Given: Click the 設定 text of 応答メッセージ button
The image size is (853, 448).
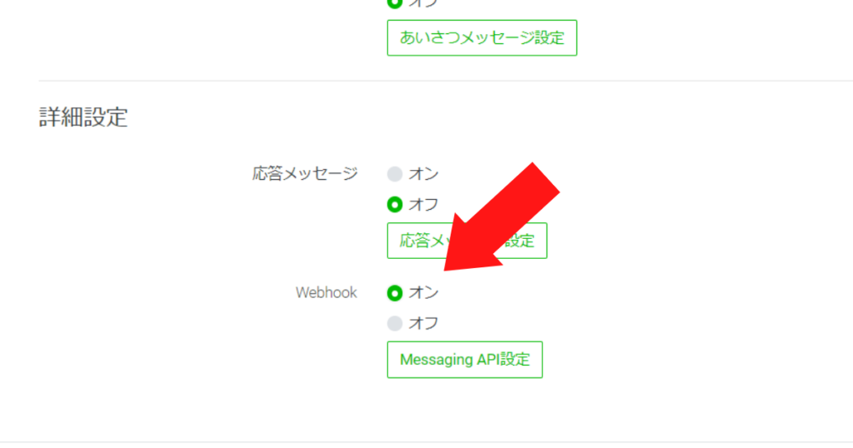Looking at the screenshot, I should (x=520, y=241).
